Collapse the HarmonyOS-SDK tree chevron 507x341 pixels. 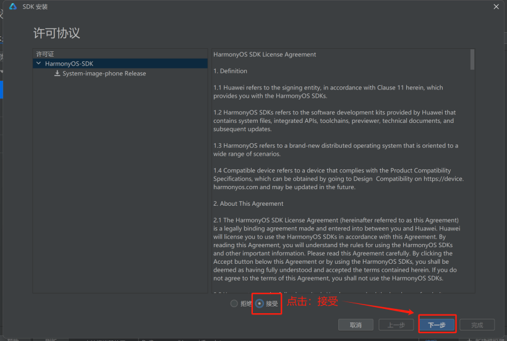tap(39, 64)
